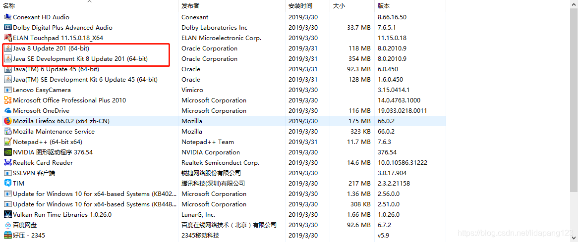Click the SSLVPN 客户端 icon
578x242 pixels.
[7, 173]
